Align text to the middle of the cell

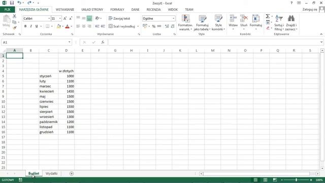84,18
